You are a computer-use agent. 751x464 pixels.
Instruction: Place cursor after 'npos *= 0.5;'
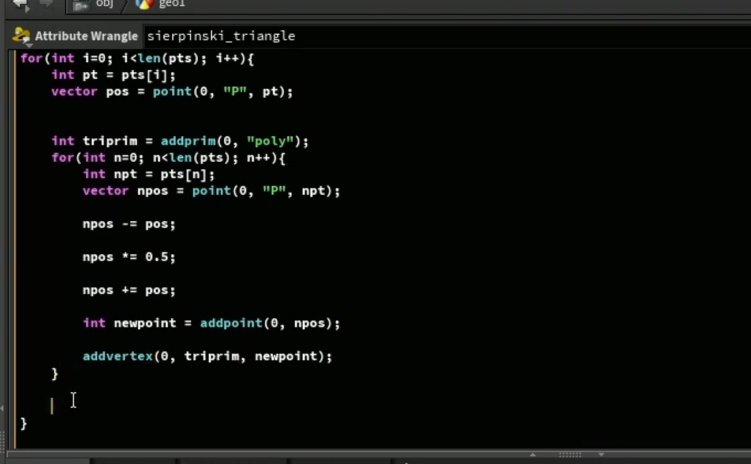click(176, 257)
